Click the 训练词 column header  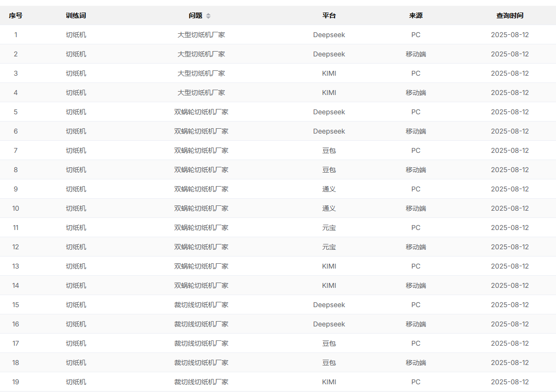click(x=76, y=15)
